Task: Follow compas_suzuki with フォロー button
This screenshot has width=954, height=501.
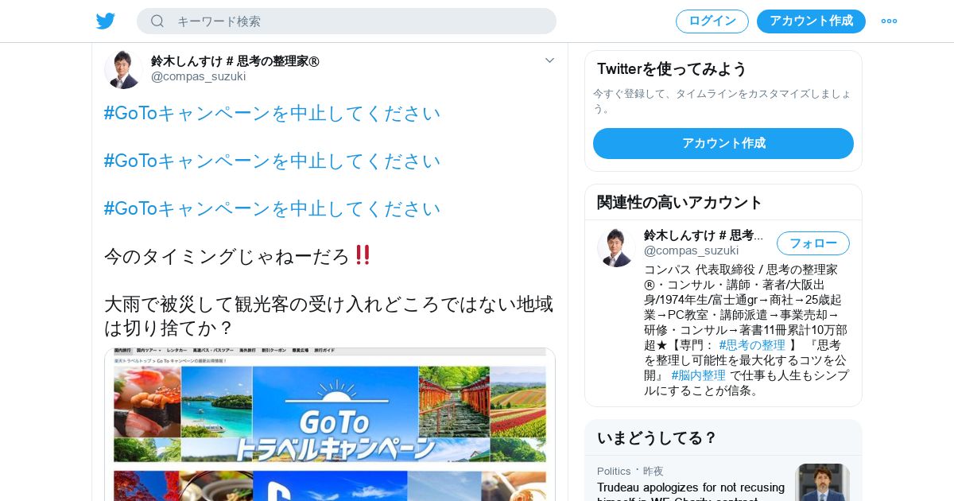Action: [x=813, y=243]
